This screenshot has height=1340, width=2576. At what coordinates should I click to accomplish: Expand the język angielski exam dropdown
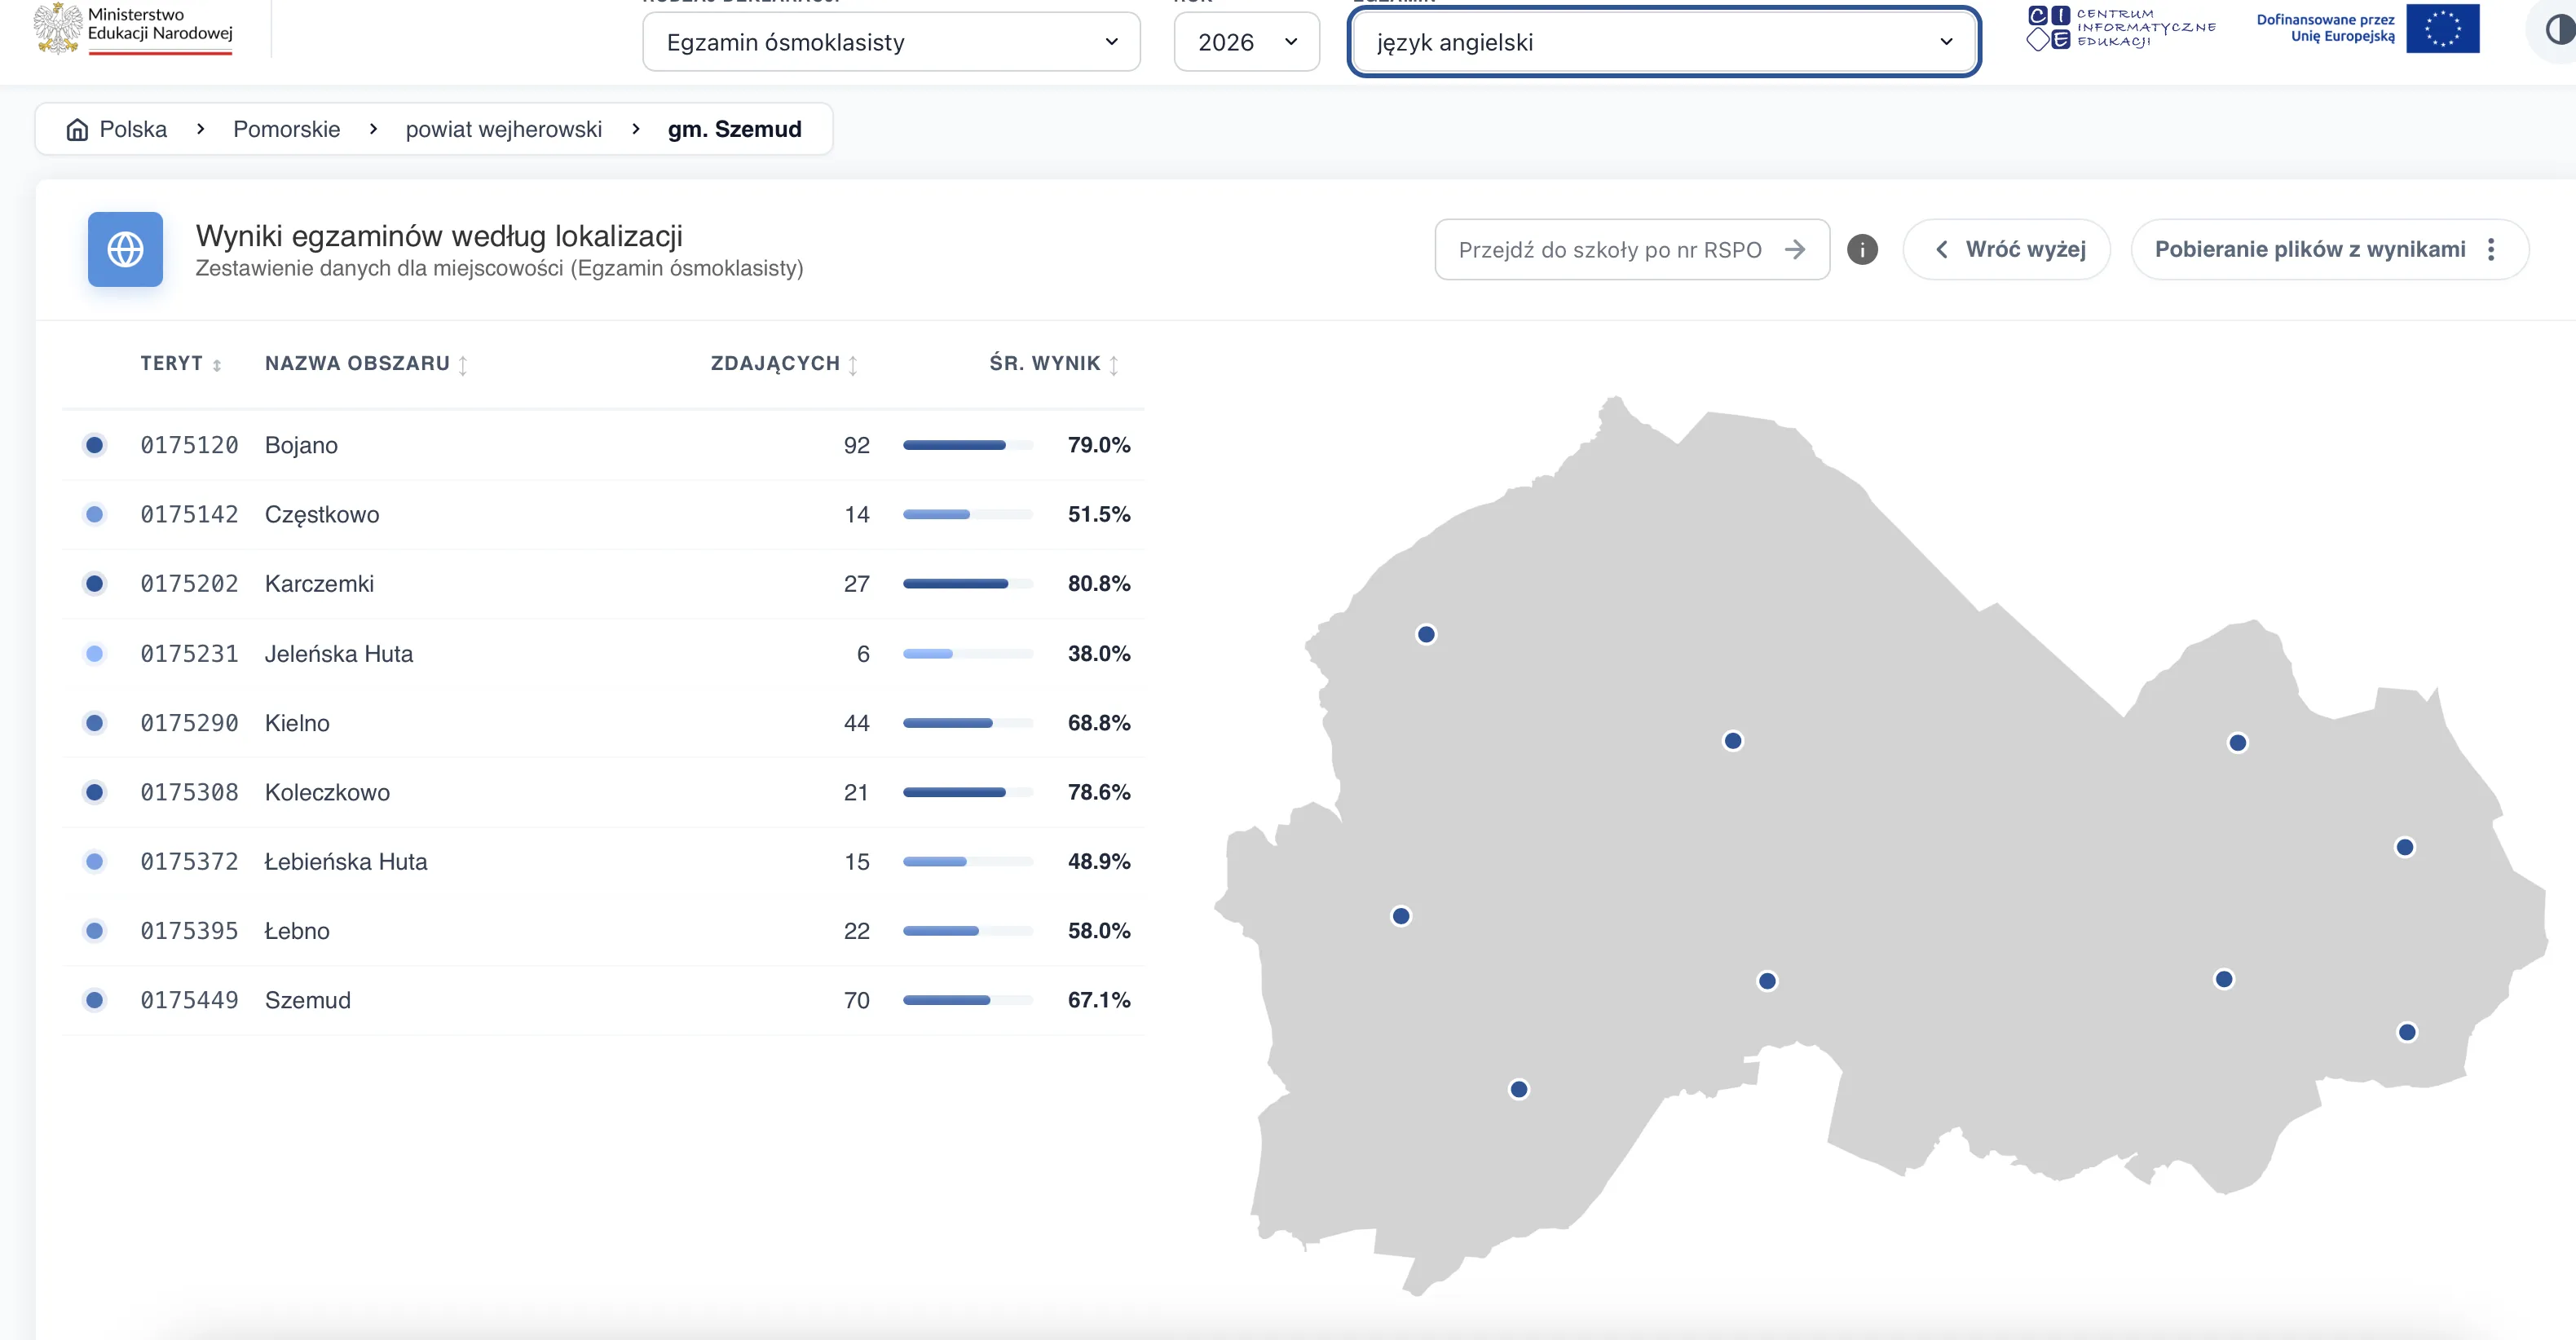pyautogui.click(x=1664, y=42)
